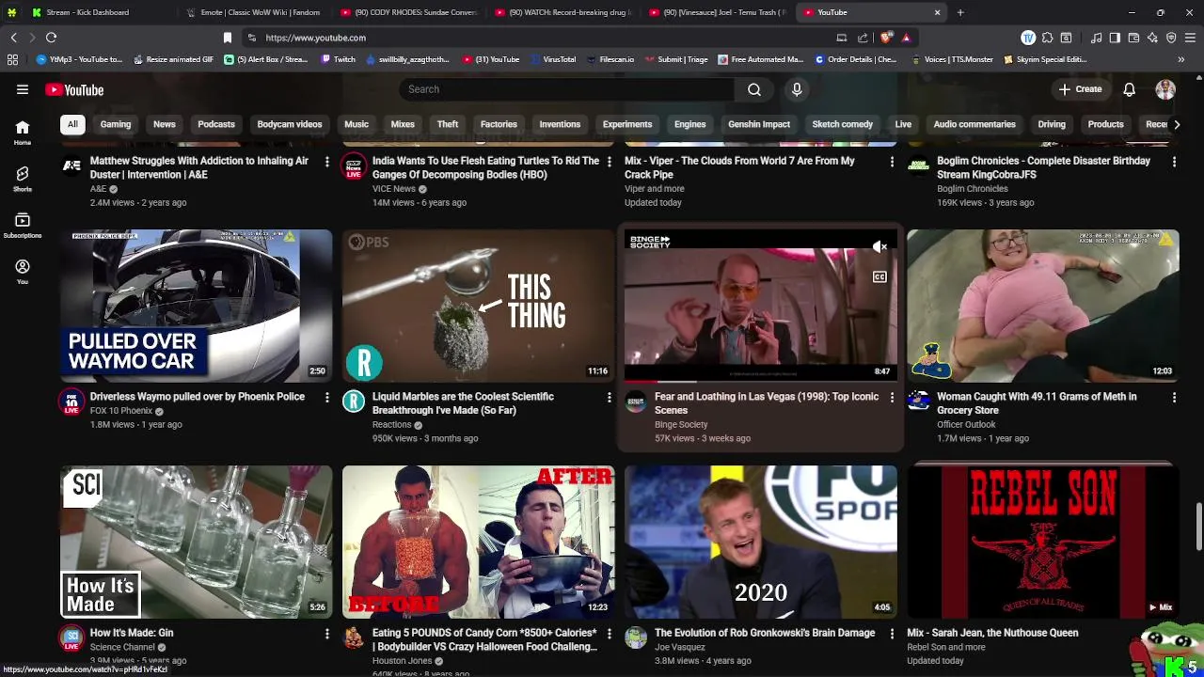This screenshot has width=1204, height=677.
Task: Select the Products filter chip
Action: tap(1105, 124)
